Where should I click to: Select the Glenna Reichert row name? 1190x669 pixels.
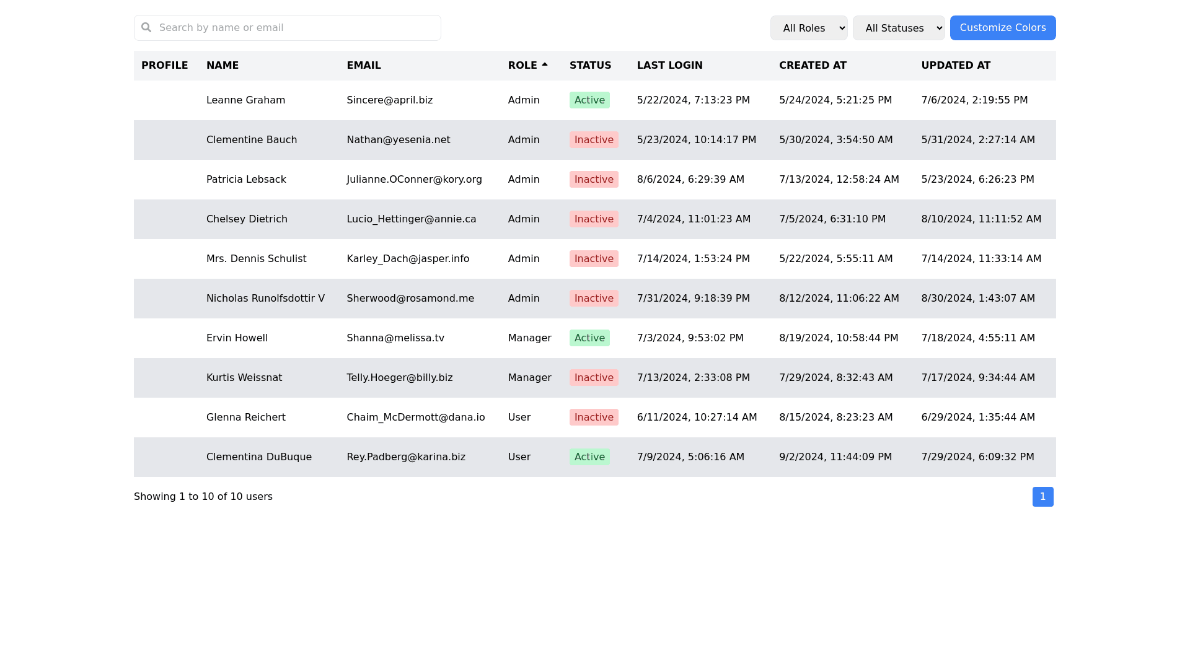pos(246,418)
